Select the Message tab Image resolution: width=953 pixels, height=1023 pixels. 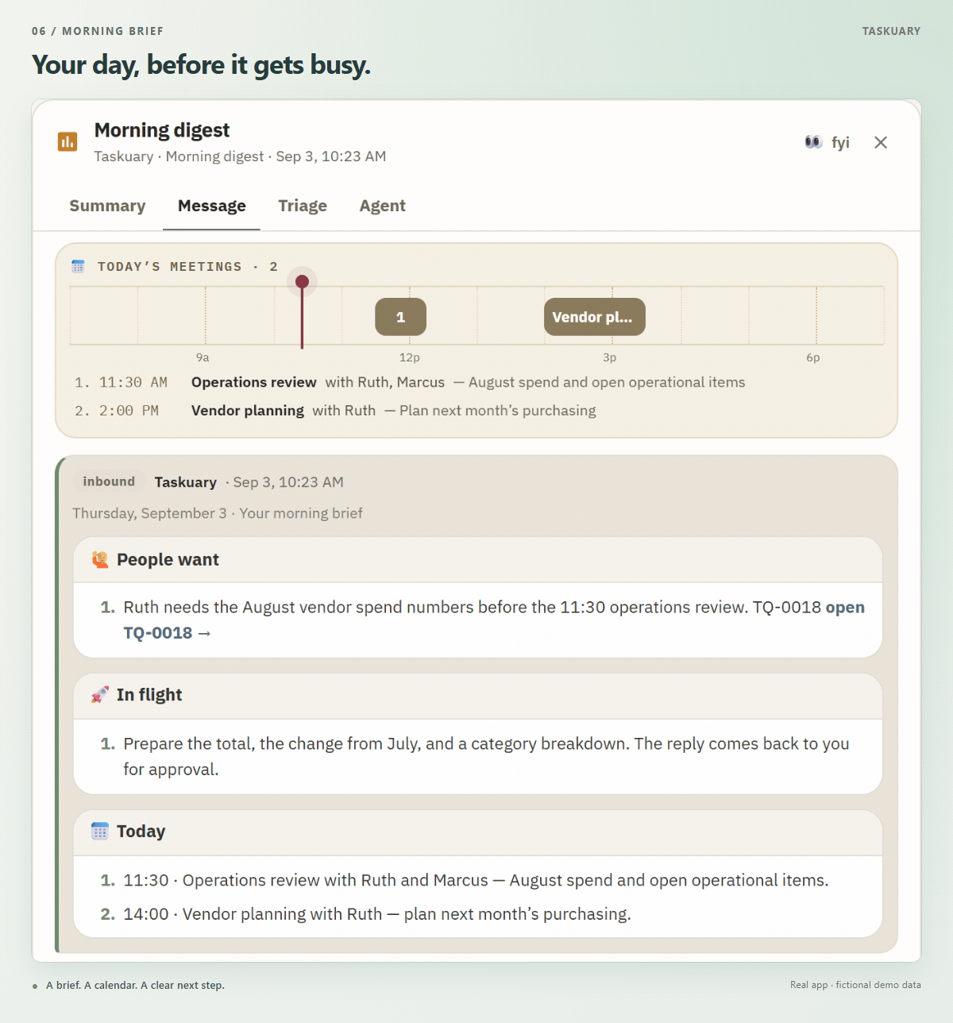pyautogui.click(x=212, y=206)
